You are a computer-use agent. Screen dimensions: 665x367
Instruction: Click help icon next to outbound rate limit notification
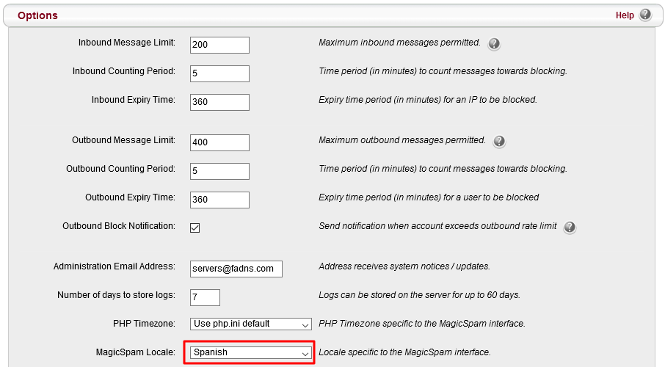tap(570, 228)
